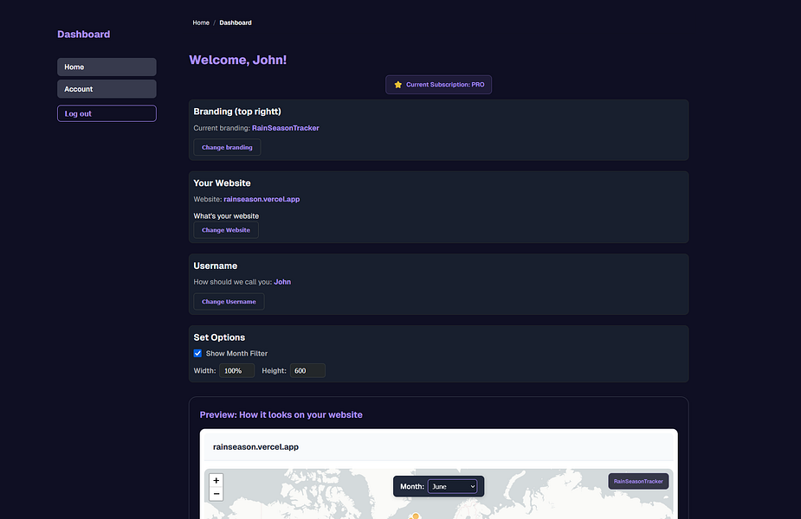Screen dimensions: 801x519
Task: Select the orange marker on the map
Action: point(415,516)
